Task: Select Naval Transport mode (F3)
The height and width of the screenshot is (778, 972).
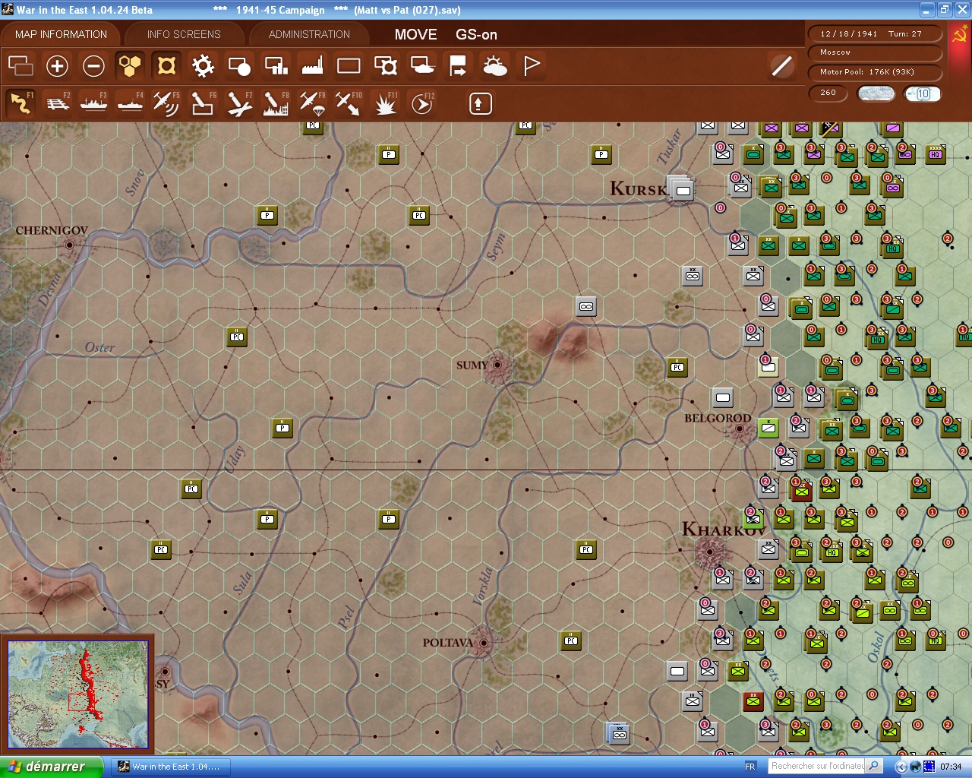Action: 93,103
